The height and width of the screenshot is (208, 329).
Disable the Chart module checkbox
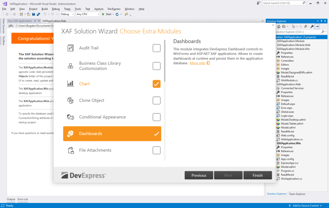click(x=156, y=84)
